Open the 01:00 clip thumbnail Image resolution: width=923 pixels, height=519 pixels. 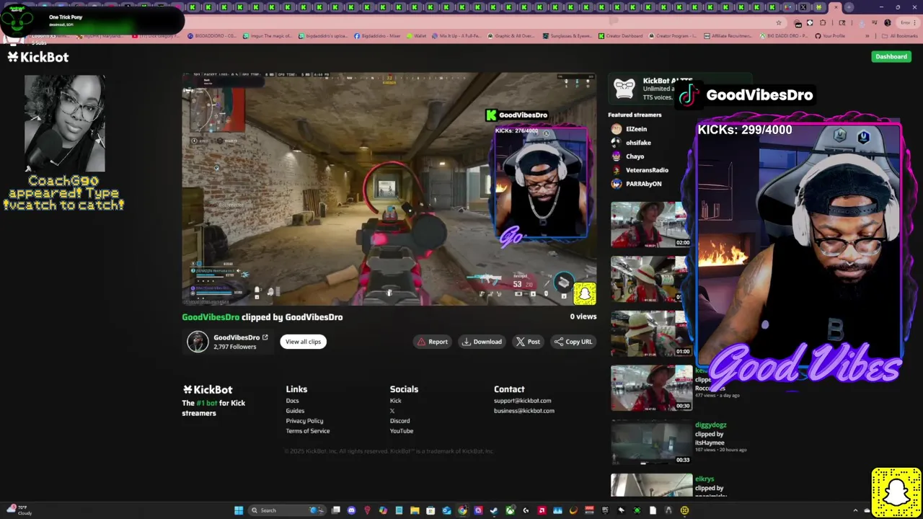point(651,334)
